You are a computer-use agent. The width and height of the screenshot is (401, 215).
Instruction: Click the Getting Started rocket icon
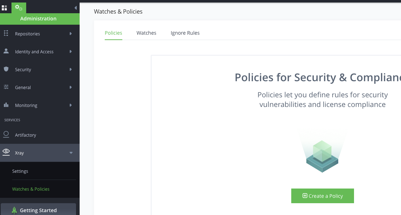click(14, 210)
